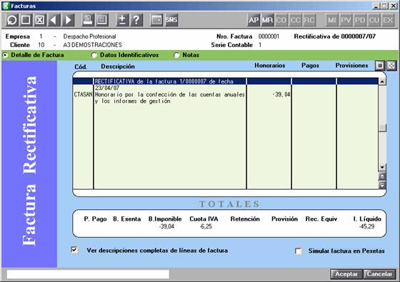Click Empresa name Despacho Profesional
Screen dimensions: 400x282
point(89,36)
